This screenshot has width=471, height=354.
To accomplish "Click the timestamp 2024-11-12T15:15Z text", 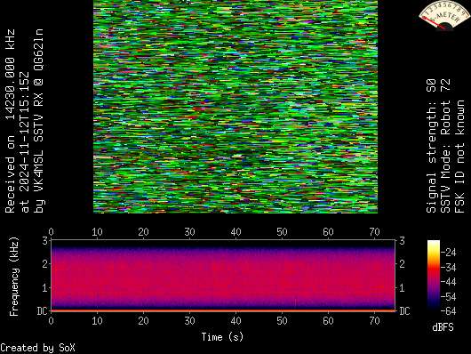I will [25, 142].
